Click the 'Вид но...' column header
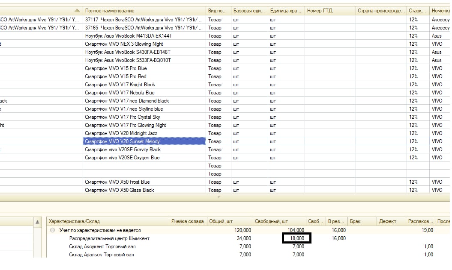This screenshot has height=270, width=452. coord(219,11)
